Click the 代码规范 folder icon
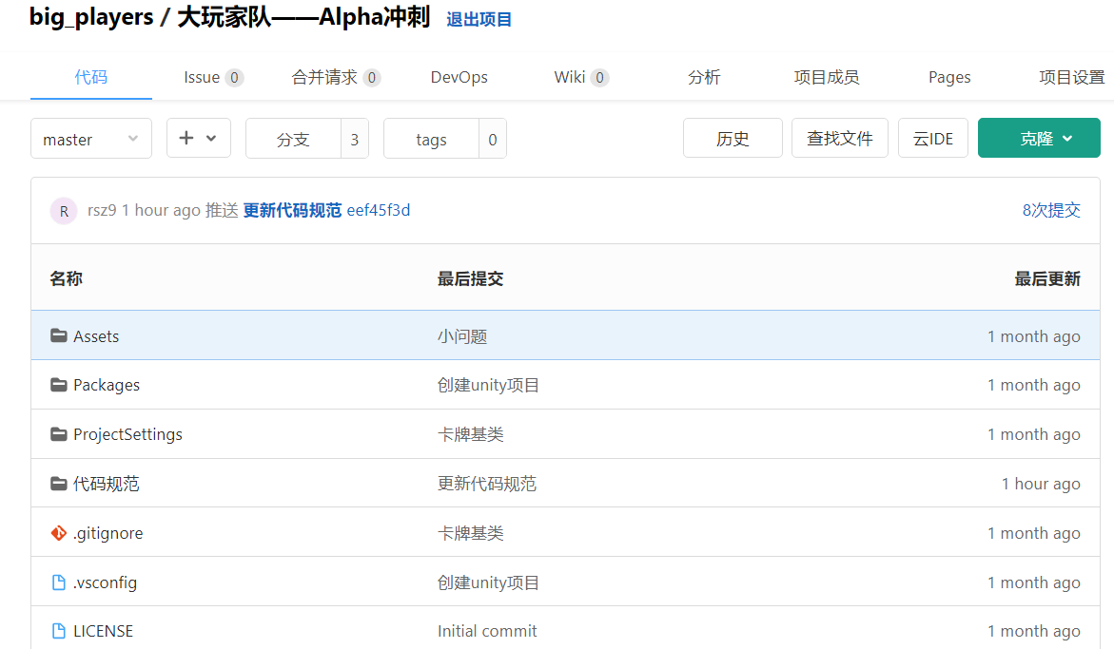The height and width of the screenshot is (649, 1114). point(59,484)
